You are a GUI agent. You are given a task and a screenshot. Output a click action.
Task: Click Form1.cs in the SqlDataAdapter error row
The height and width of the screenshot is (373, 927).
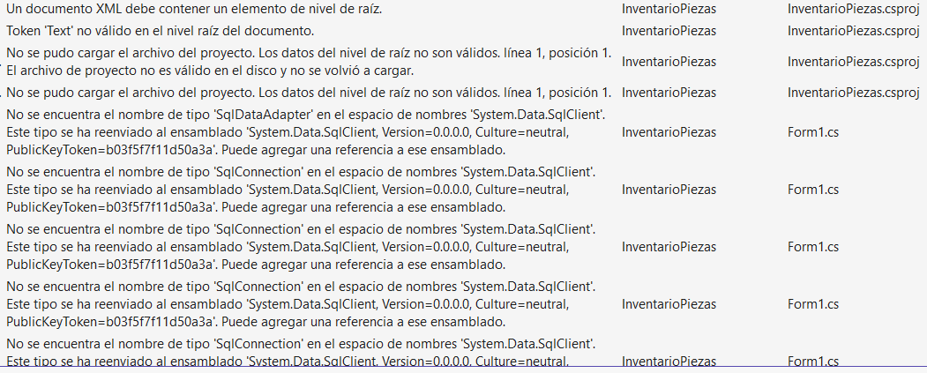point(812,132)
